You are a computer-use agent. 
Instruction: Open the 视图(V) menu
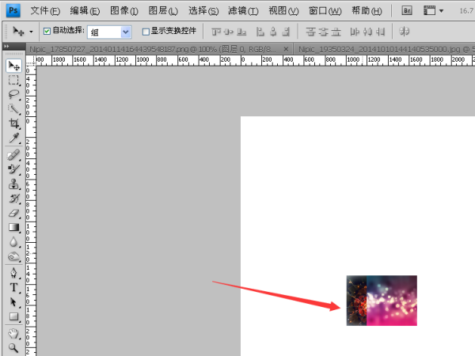coord(283,11)
